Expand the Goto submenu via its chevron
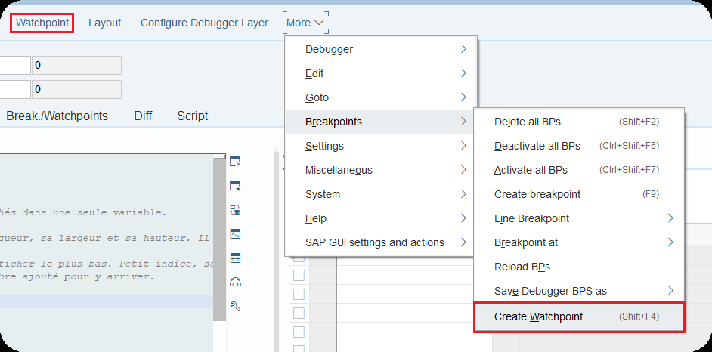Viewport: 712px width, 352px height. coord(463,97)
